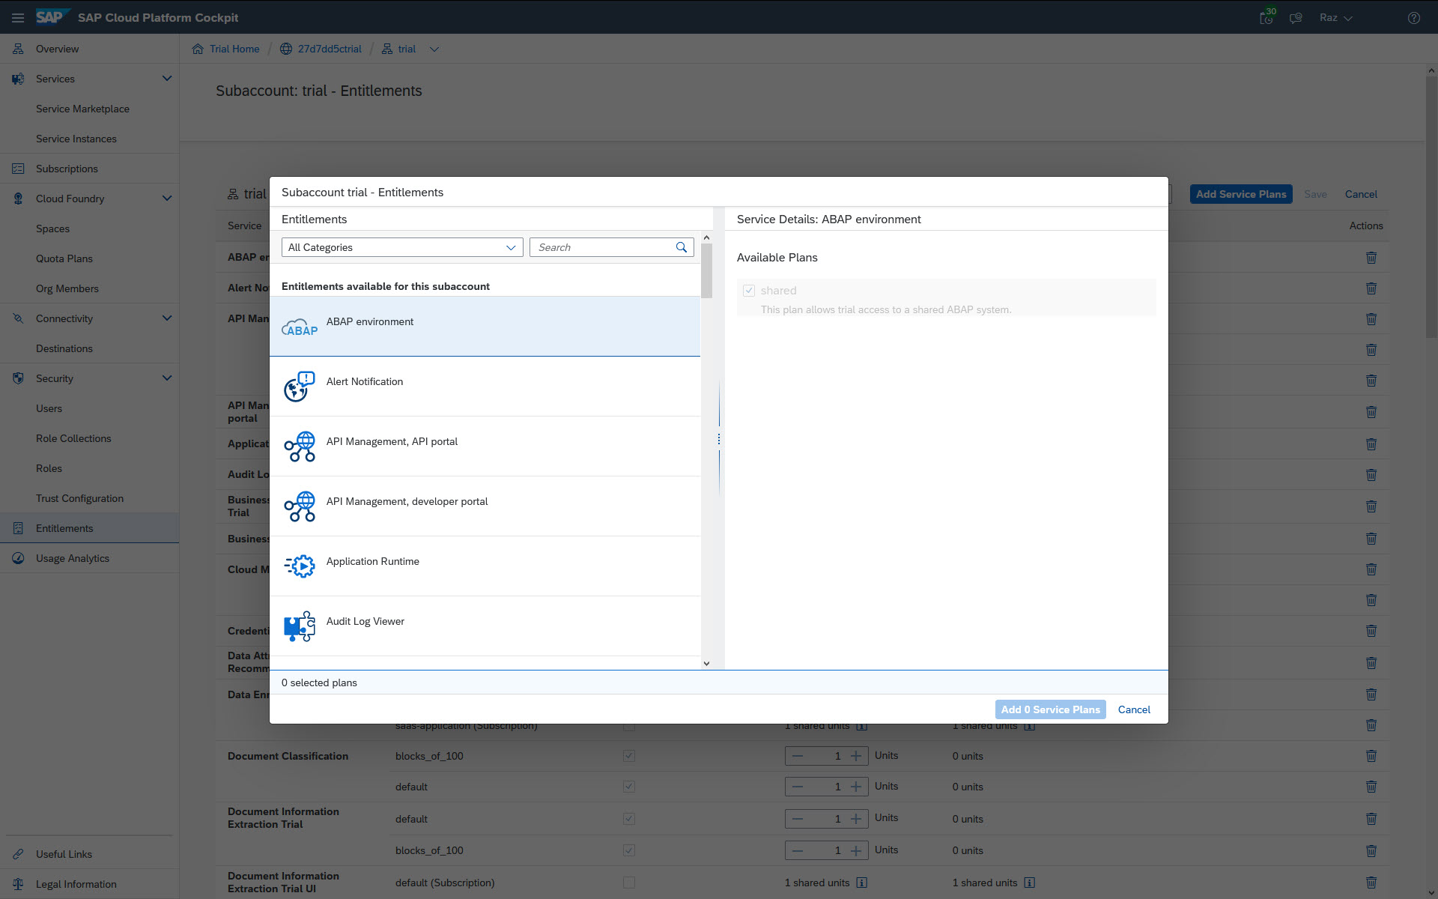Click the Subscriptions sidebar icon
The image size is (1438, 899).
pos(18,169)
